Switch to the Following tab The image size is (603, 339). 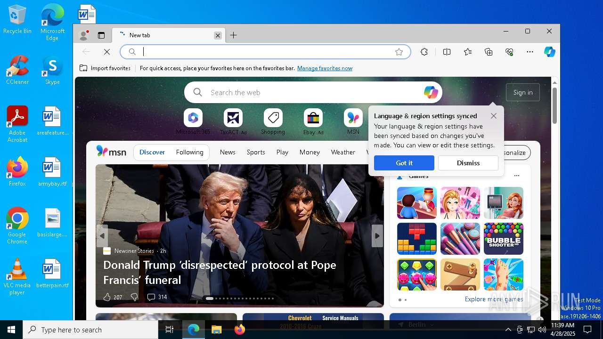189,152
